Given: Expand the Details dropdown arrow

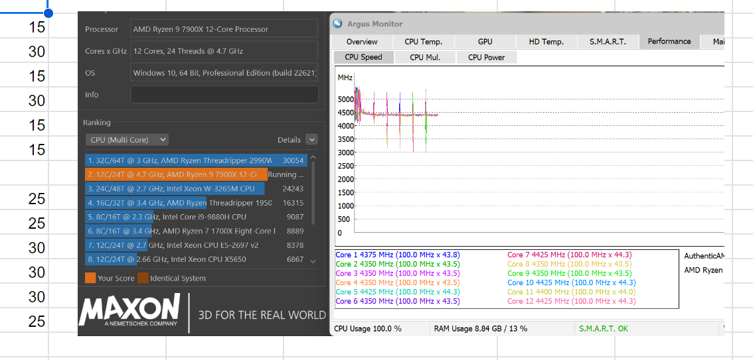Looking at the screenshot, I should [311, 140].
